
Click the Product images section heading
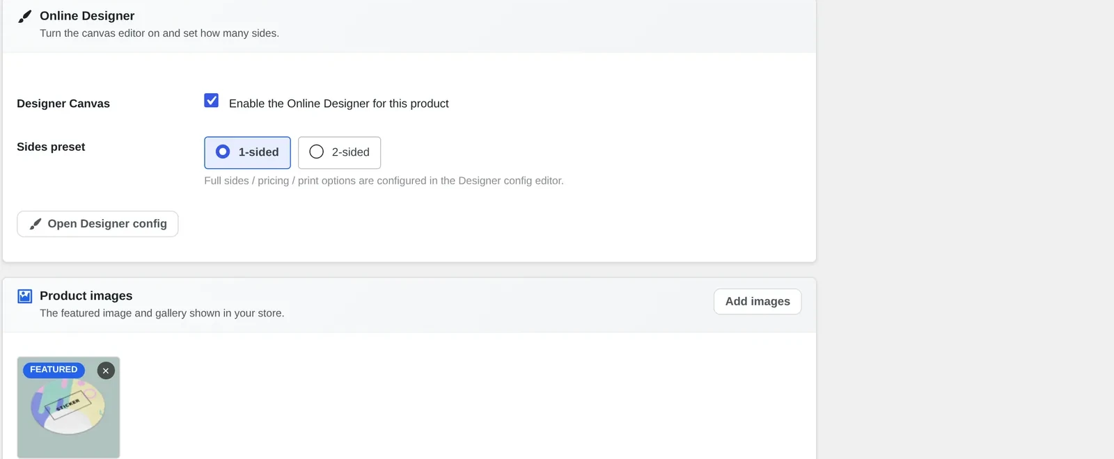[x=86, y=296]
